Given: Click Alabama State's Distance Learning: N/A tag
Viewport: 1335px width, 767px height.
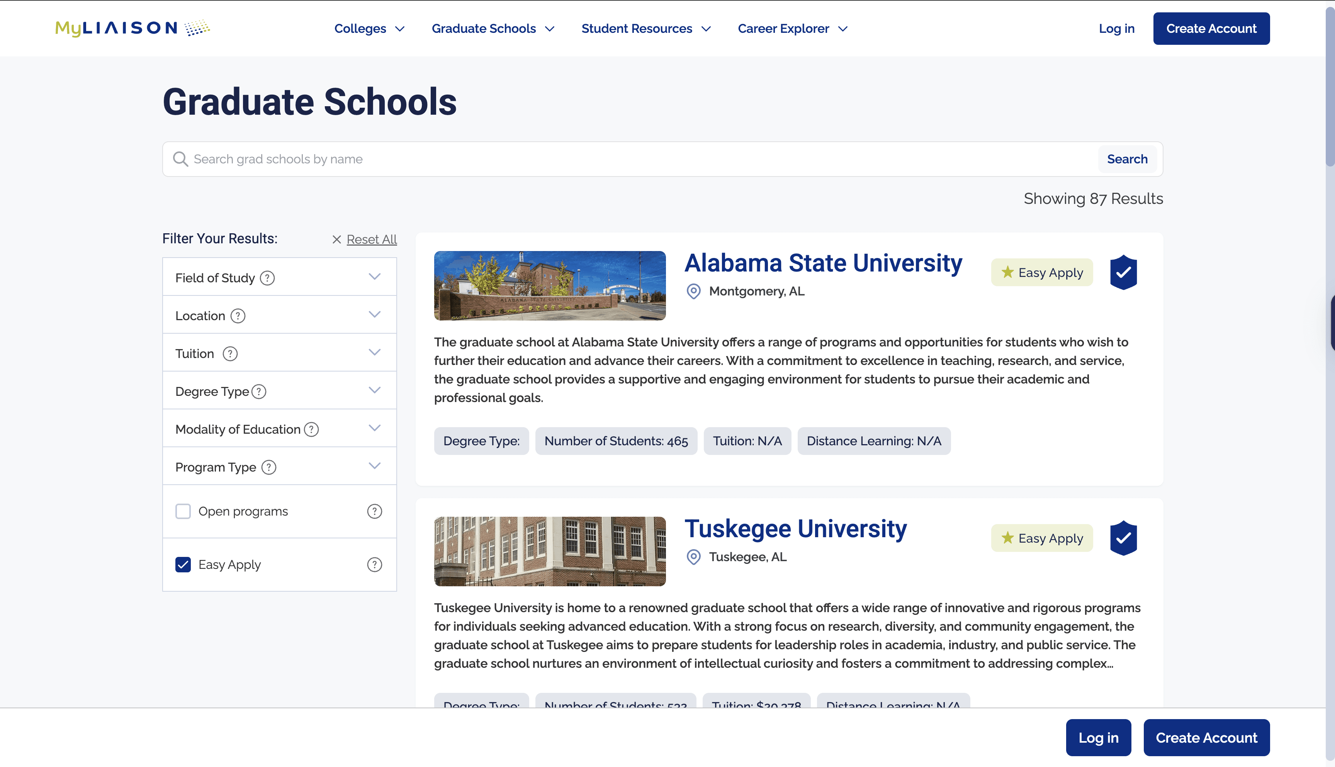Looking at the screenshot, I should (x=873, y=441).
